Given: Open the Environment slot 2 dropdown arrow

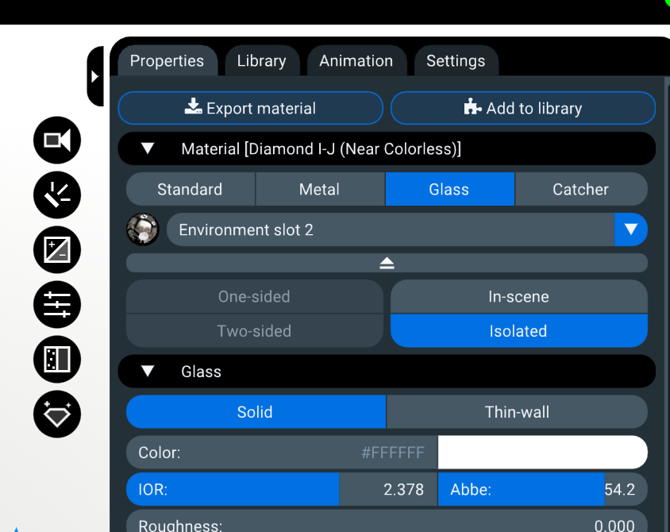Looking at the screenshot, I should point(630,229).
